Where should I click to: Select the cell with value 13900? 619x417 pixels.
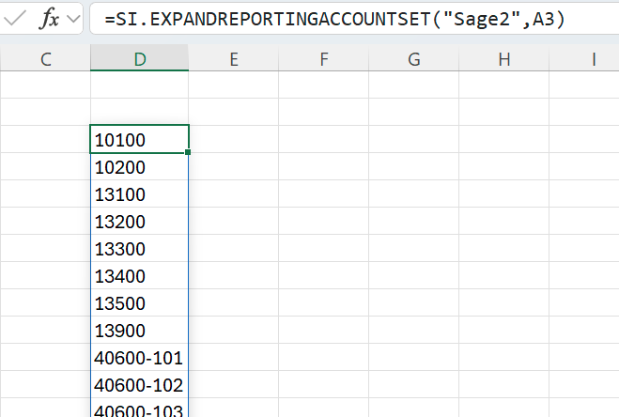139,331
